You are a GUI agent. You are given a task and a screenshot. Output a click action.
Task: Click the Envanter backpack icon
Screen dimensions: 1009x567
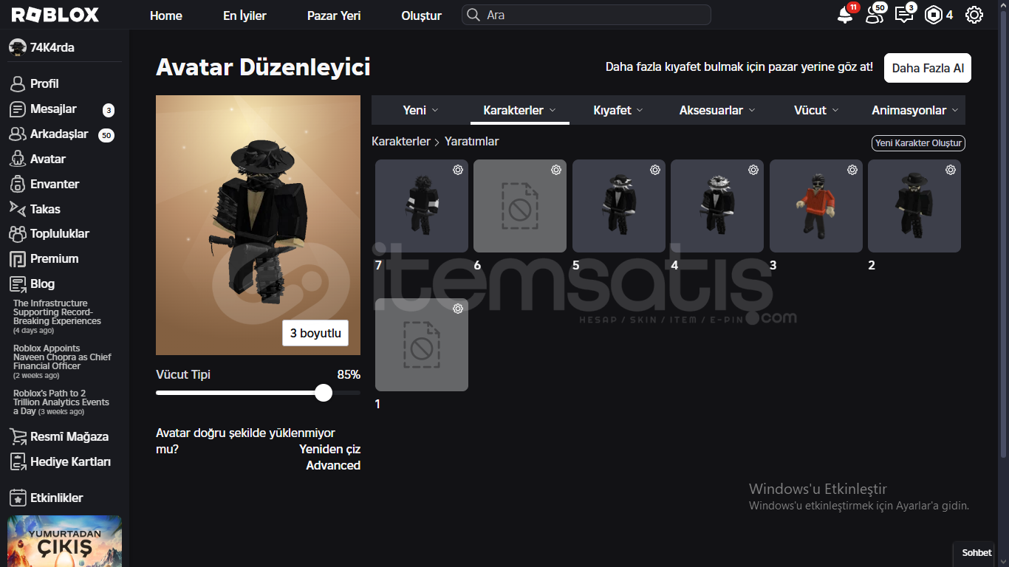pos(18,184)
